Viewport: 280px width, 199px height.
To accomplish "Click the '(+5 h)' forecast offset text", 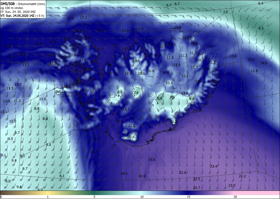I will click(x=40, y=16).
